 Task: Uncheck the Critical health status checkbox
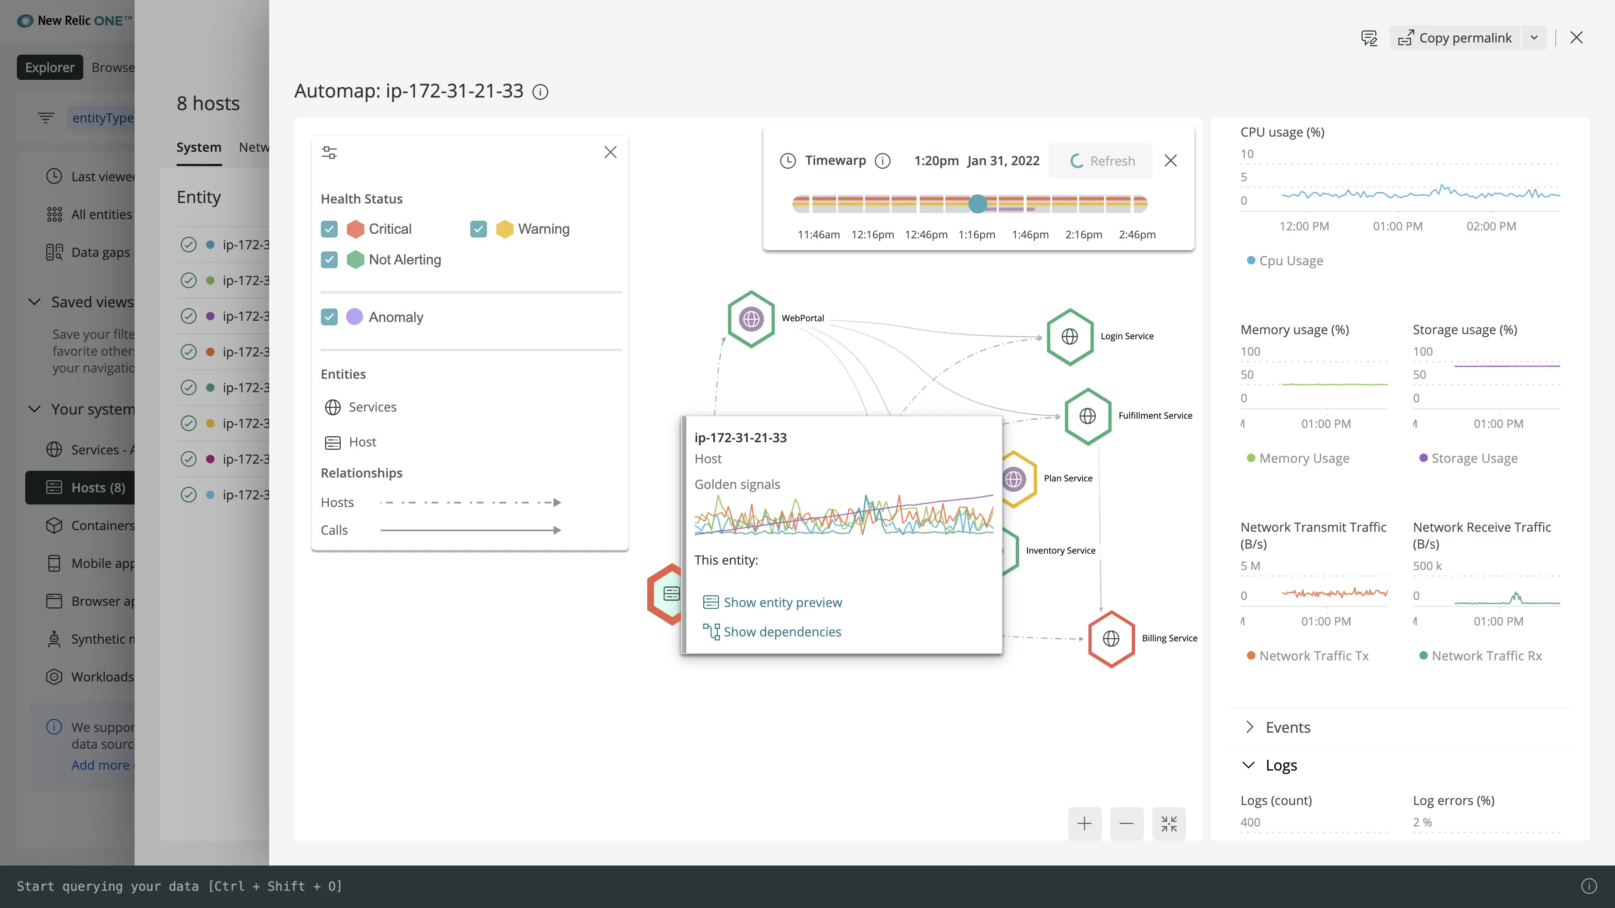tap(329, 230)
